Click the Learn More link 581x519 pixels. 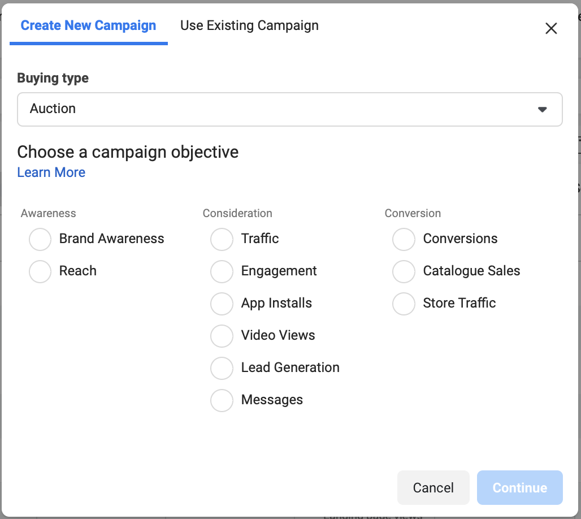pyautogui.click(x=51, y=172)
